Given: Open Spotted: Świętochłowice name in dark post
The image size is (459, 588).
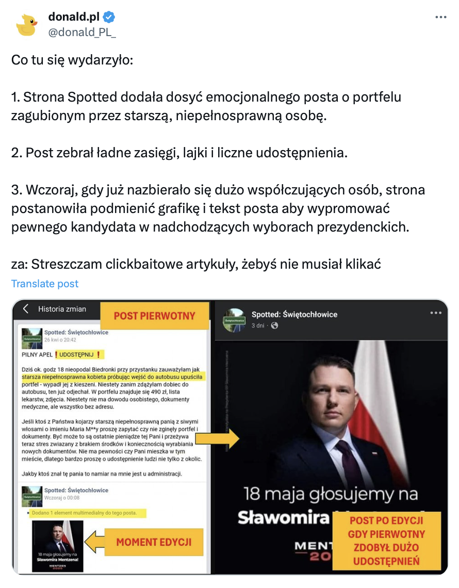Looking at the screenshot, I should (294, 314).
